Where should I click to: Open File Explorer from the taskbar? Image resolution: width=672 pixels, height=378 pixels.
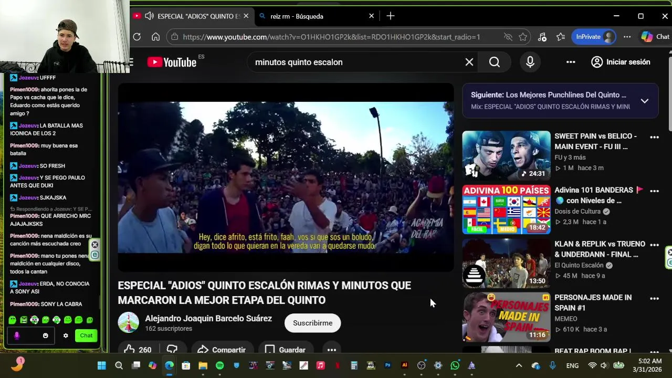(x=203, y=365)
